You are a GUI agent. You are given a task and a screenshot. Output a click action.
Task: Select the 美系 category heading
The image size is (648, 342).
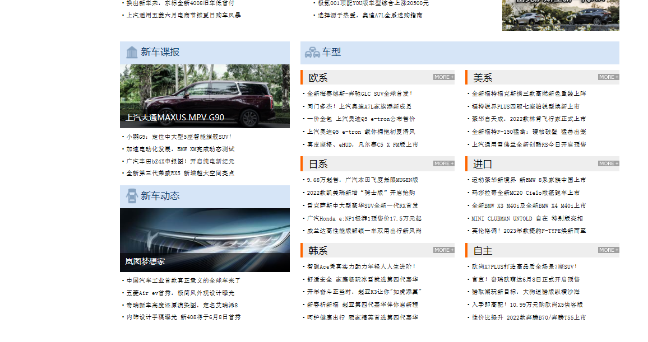(x=482, y=78)
